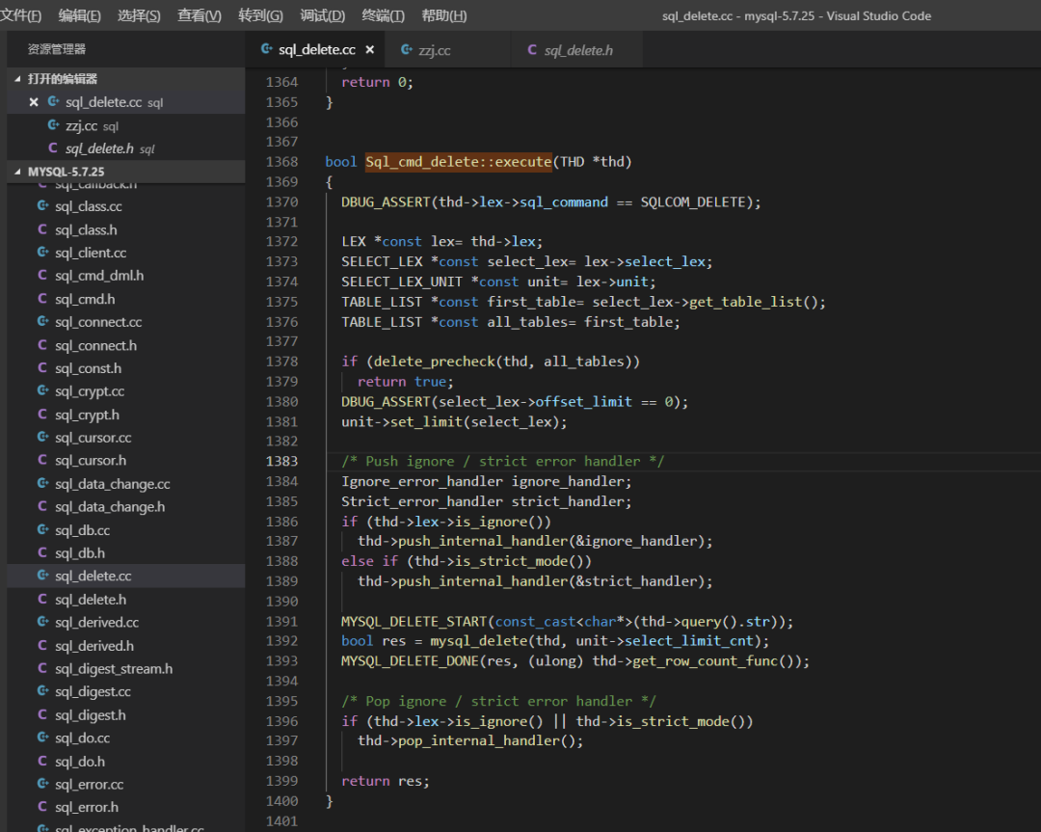Switch to the zzj.cc tab
Screen dimensions: 1041x832
tap(434, 50)
